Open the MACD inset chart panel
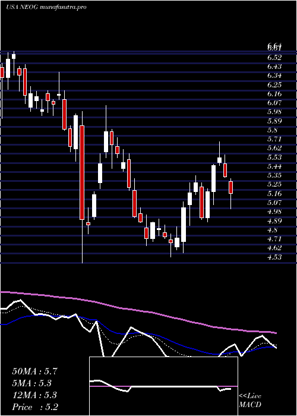 (x=163, y=386)
